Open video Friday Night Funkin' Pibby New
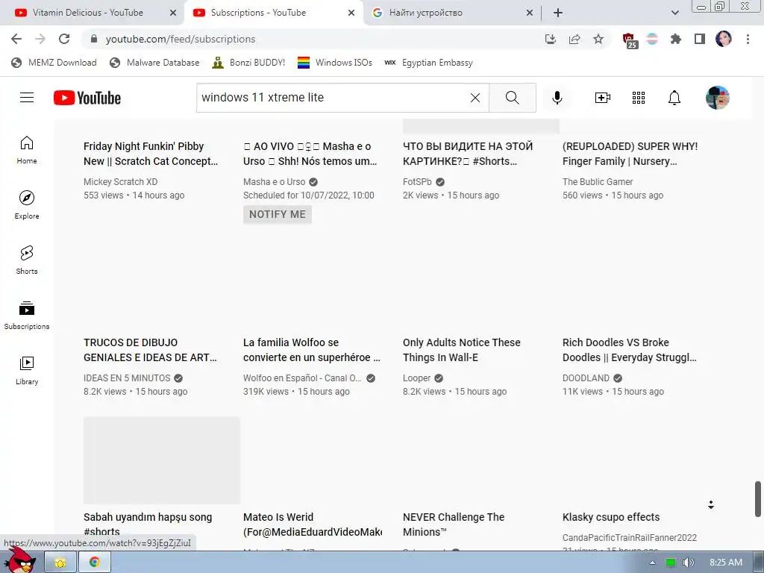The height and width of the screenshot is (573, 764). point(151,154)
